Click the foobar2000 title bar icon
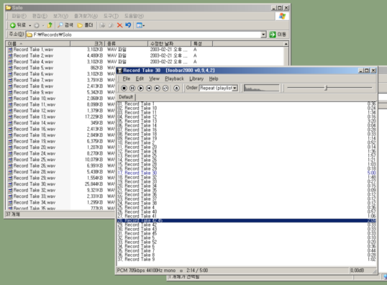Viewport: 387px width, 285px height. [119, 71]
